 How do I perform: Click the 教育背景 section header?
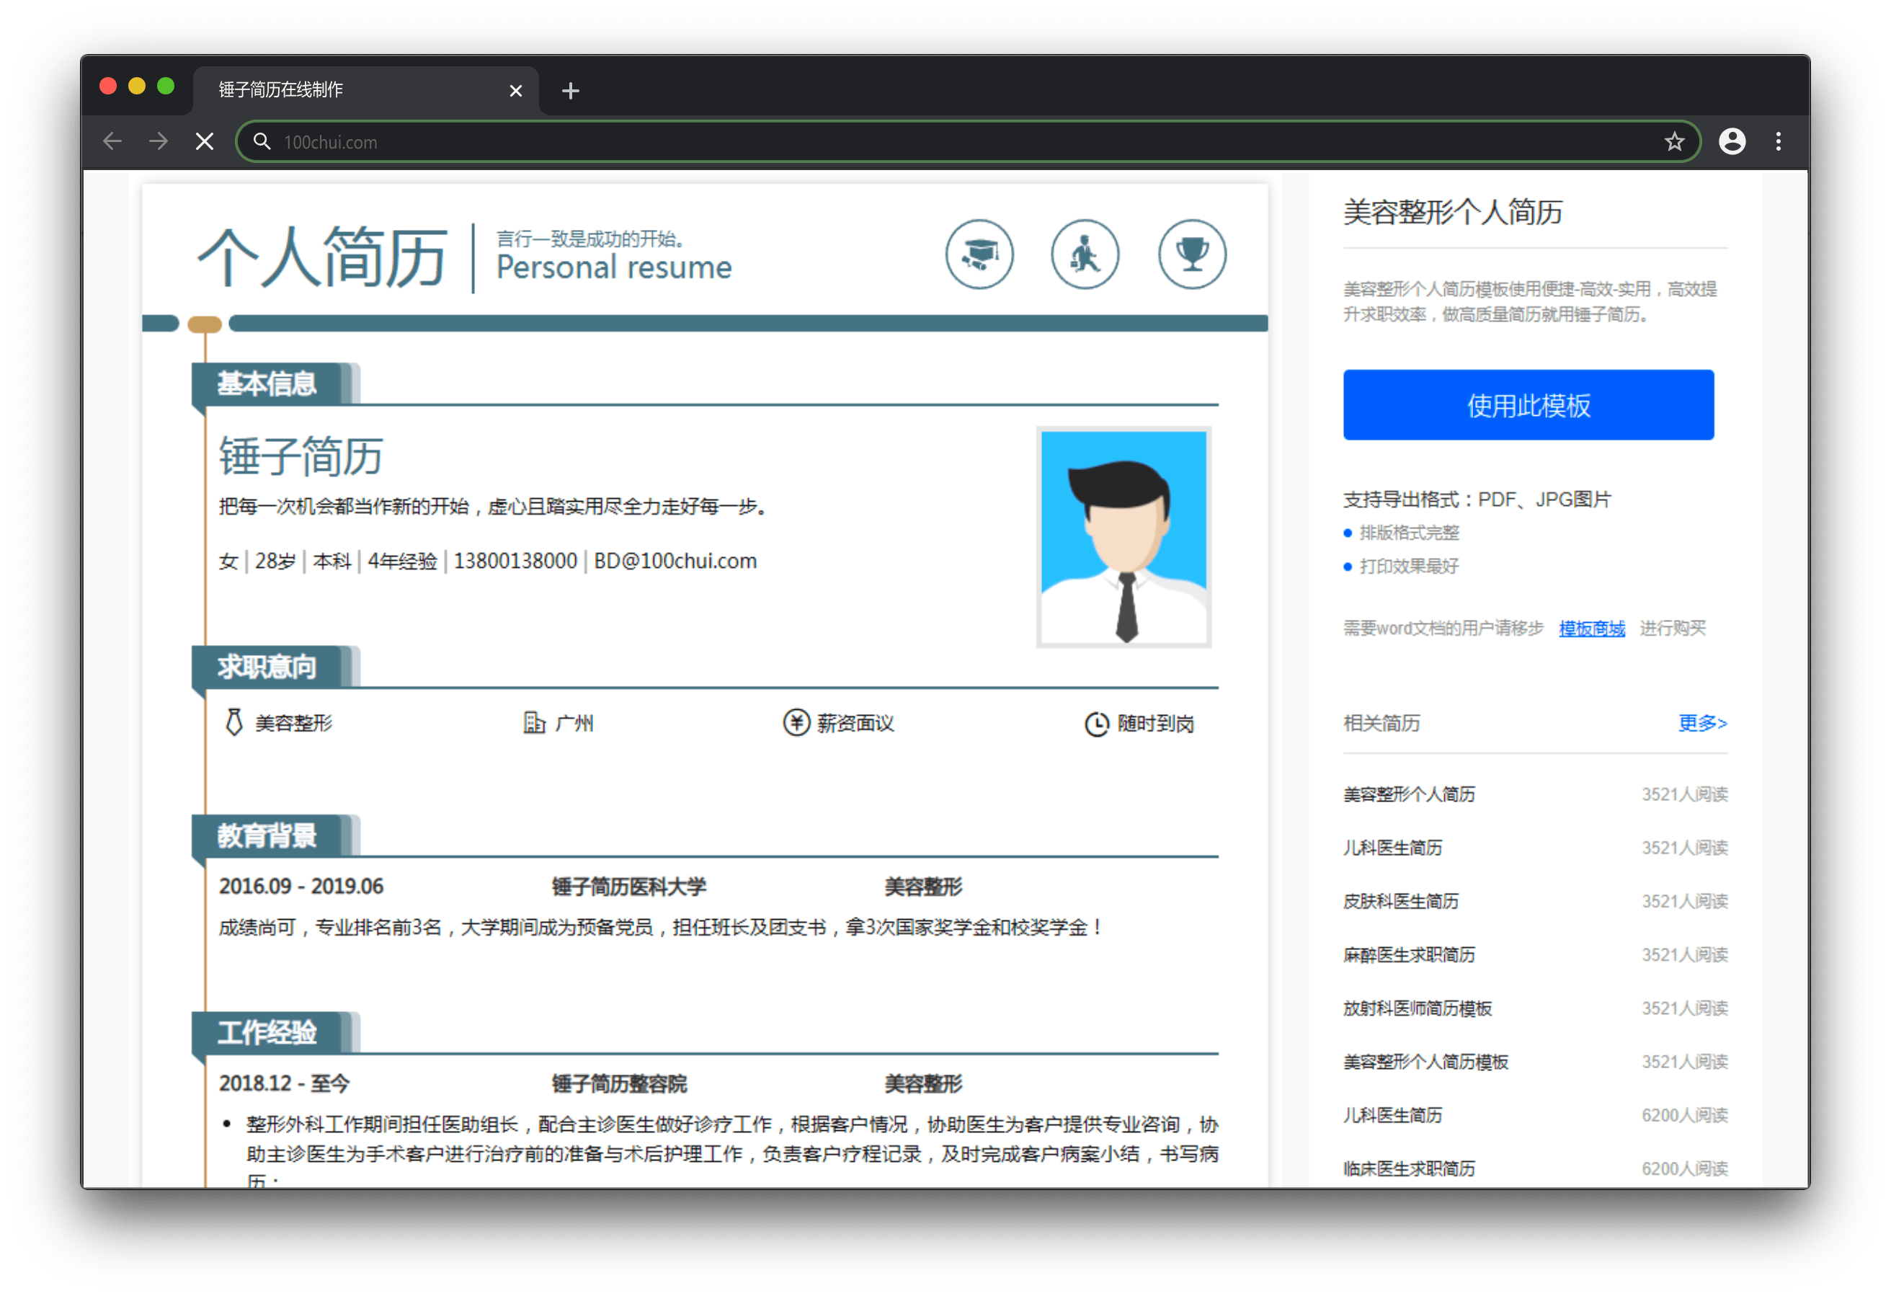tap(267, 835)
